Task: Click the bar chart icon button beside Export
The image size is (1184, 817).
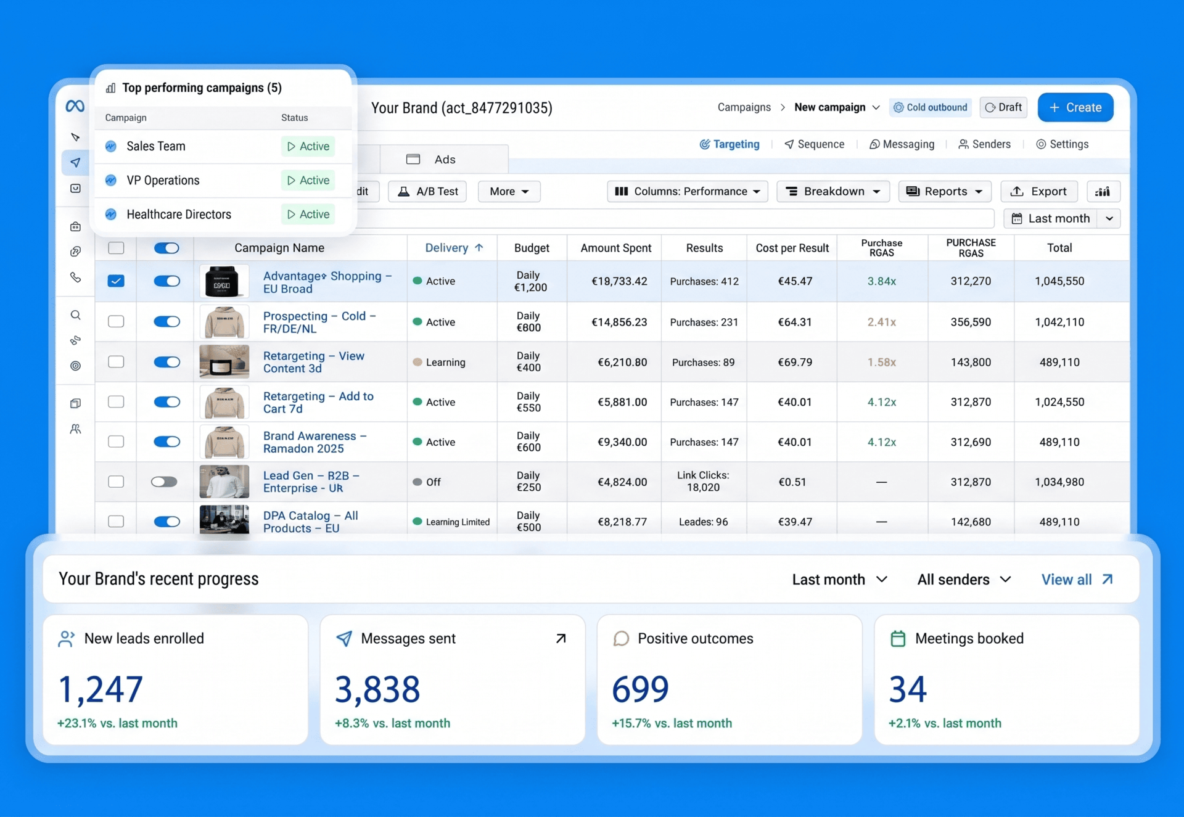Action: (x=1103, y=191)
